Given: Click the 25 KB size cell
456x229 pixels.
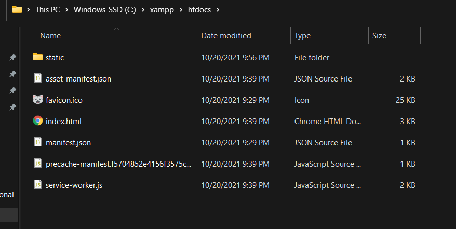Looking at the screenshot, I should point(406,100).
